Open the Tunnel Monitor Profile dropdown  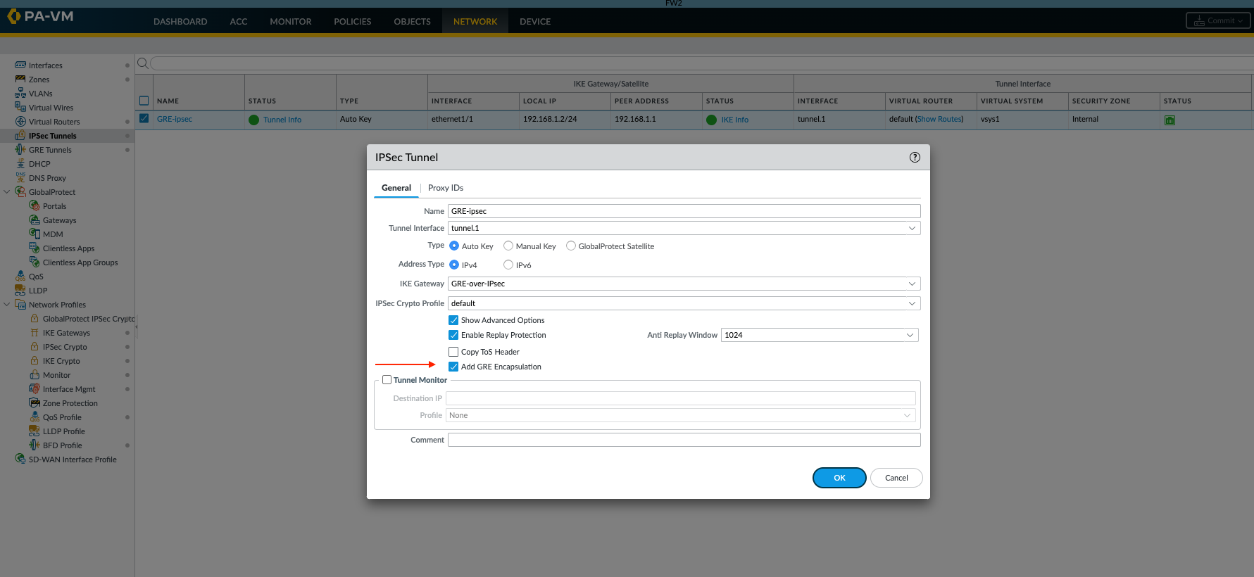tap(907, 415)
